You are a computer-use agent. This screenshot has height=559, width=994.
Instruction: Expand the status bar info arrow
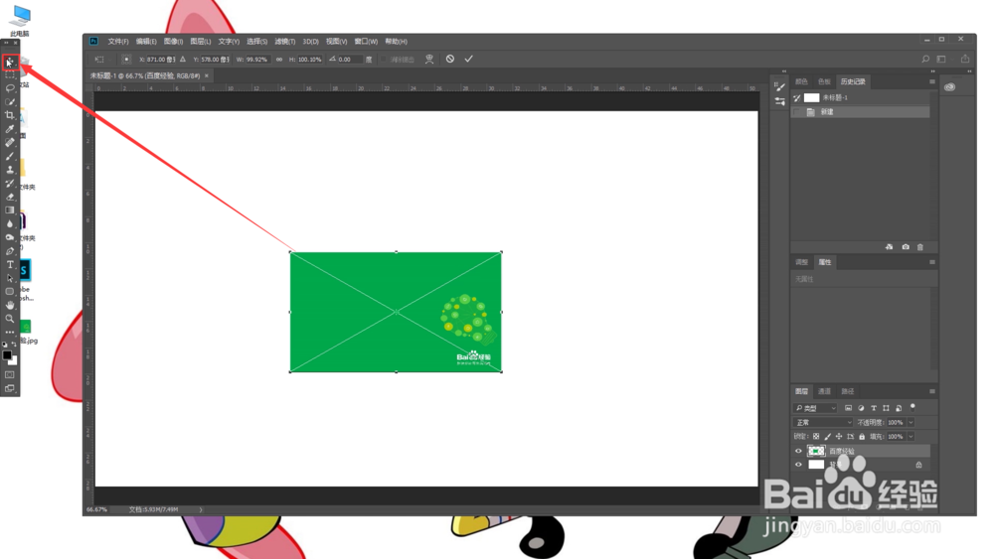[x=201, y=509]
